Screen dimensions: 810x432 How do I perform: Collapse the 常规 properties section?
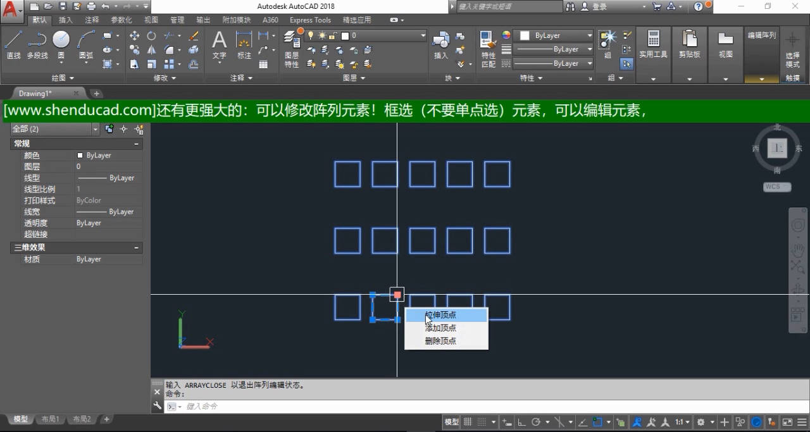click(x=136, y=144)
